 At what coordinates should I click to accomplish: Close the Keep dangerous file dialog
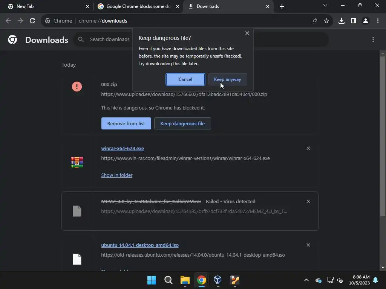click(x=247, y=33)
